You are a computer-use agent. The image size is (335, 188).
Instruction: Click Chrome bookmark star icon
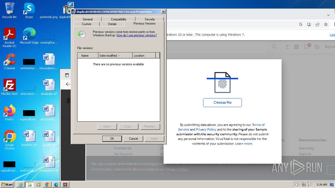point(326,24)
